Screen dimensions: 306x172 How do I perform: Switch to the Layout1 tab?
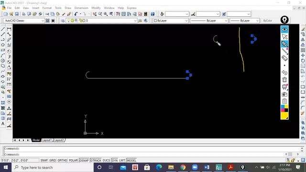click(47, 140)
